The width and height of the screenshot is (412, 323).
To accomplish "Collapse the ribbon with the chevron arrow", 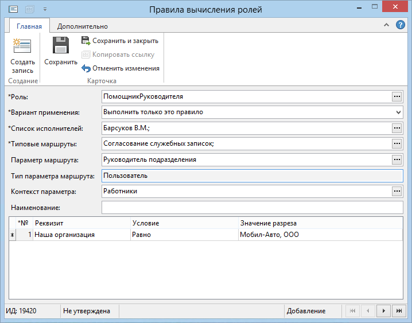I will [387, 25].
